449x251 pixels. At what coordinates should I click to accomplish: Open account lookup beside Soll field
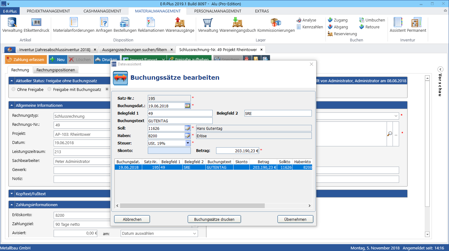click(x=187, y=128)
